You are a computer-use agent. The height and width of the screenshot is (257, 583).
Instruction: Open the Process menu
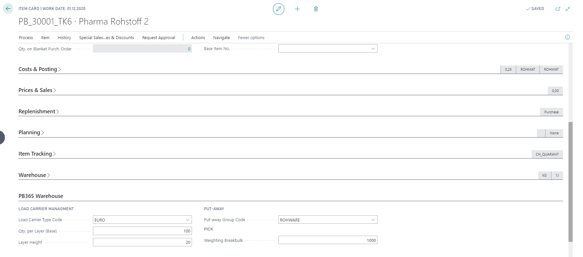click(26, 37)
